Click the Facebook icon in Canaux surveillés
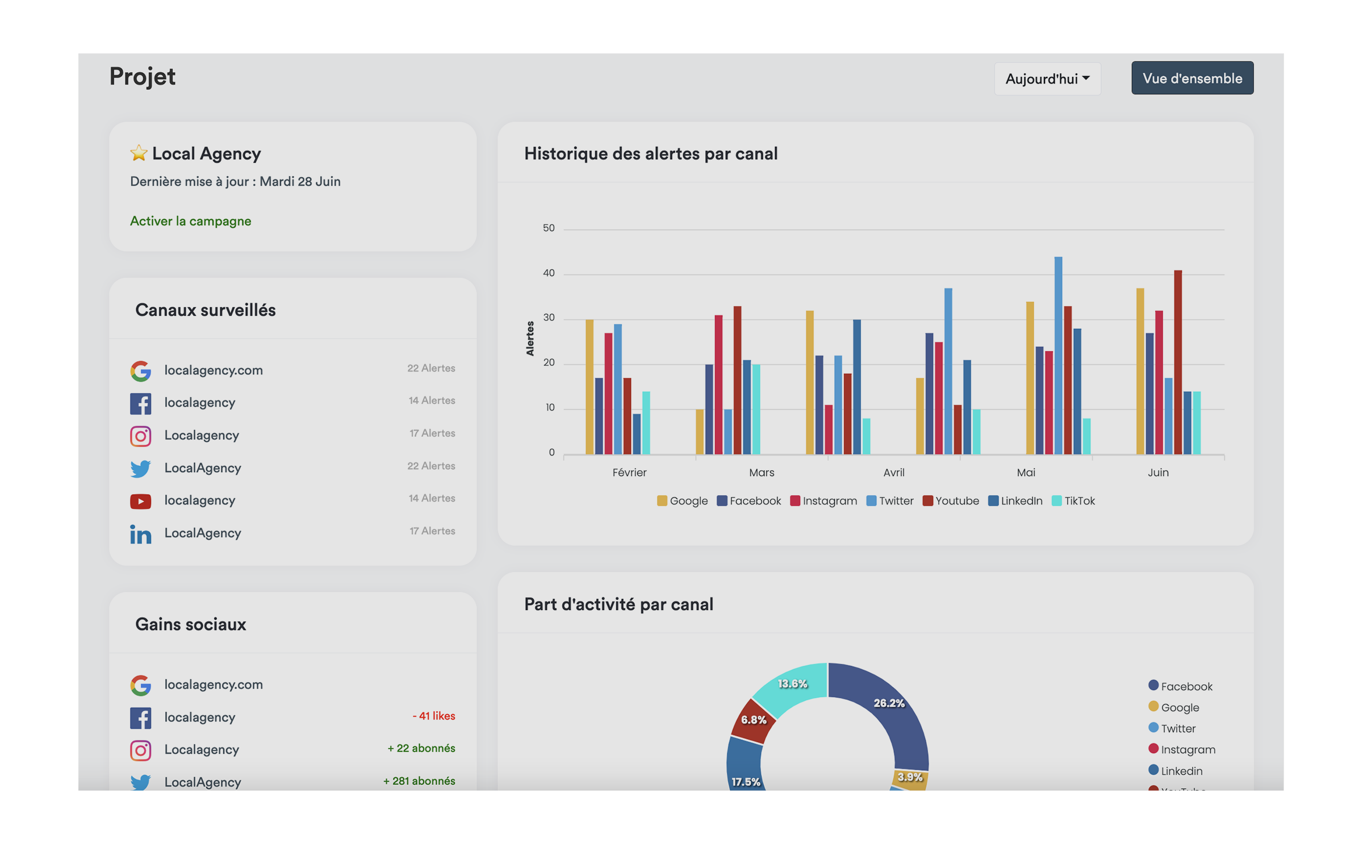The height and width of the screenshot is (844, 1363). click(x=140, y=403)
